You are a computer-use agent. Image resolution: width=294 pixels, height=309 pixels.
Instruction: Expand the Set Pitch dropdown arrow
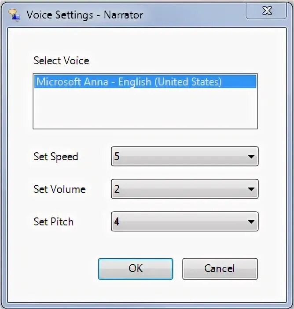click(251, 222)
